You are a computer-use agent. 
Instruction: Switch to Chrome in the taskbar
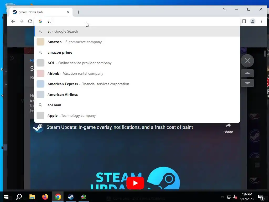(58, 197)
